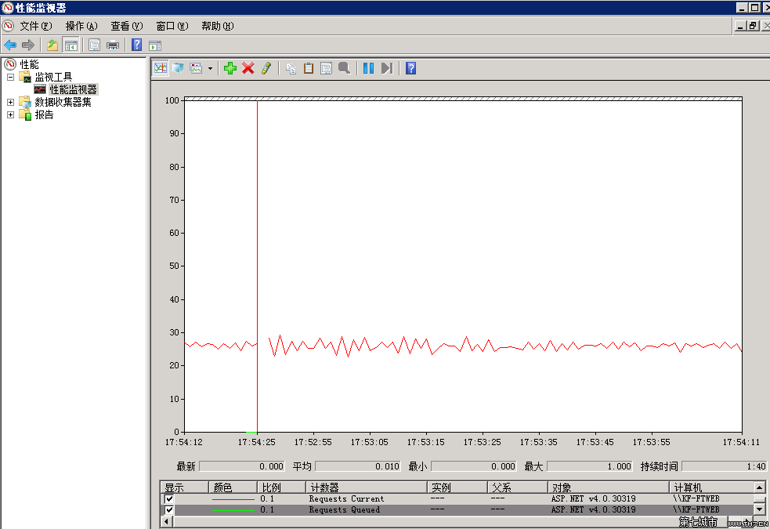Open the 查看(V) menu

click(x=126, y=26)
